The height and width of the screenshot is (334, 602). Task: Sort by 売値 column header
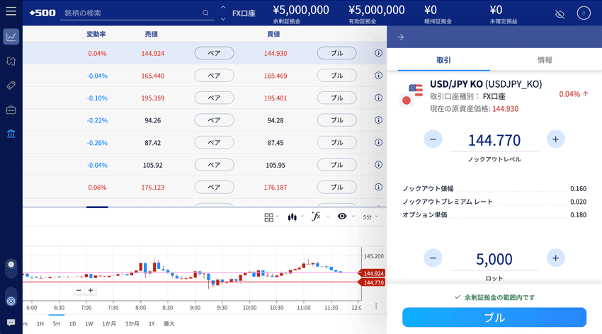(x=152, y=34)
